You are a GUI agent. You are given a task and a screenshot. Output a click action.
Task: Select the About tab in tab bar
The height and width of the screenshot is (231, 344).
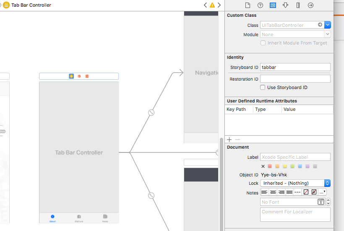tap(52, 218)
